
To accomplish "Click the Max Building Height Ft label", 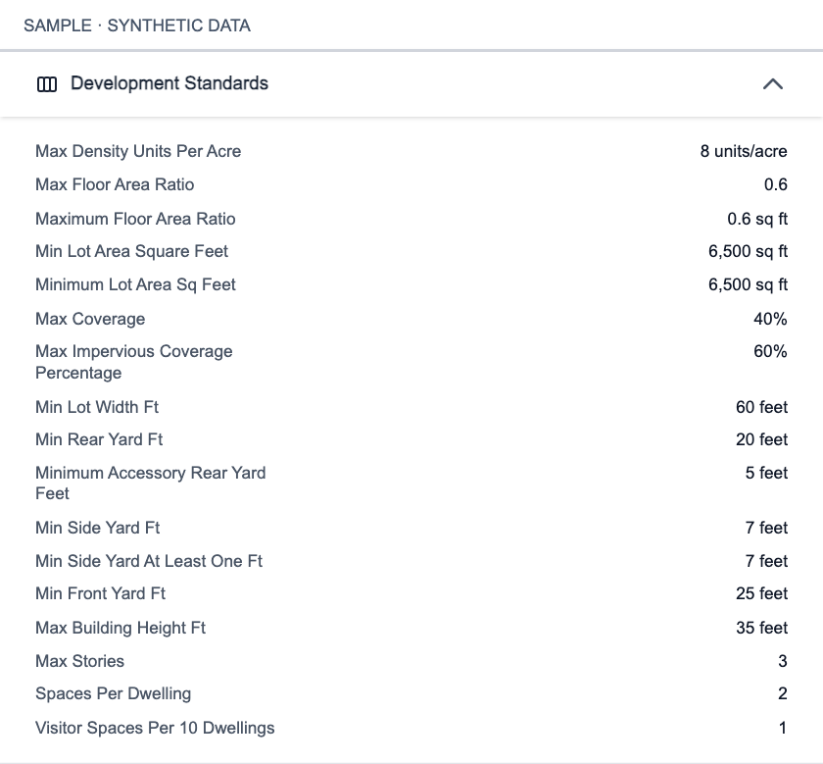I will [121, 628].
